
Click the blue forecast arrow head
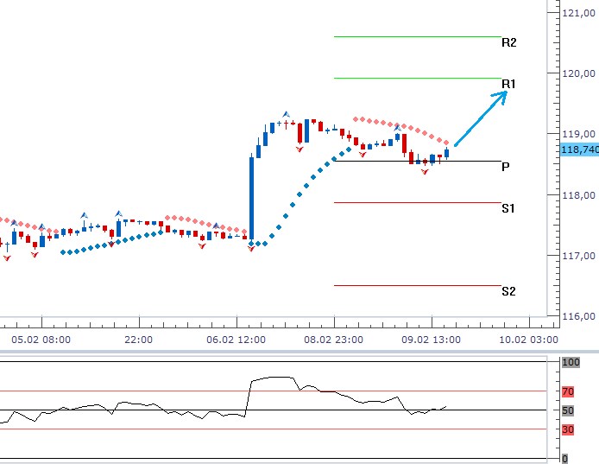coord(502,95)
